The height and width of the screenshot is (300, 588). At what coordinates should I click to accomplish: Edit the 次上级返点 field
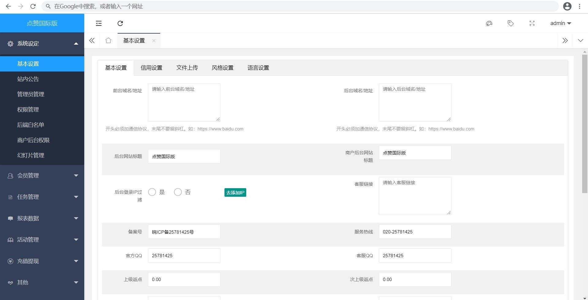[415, 279]
